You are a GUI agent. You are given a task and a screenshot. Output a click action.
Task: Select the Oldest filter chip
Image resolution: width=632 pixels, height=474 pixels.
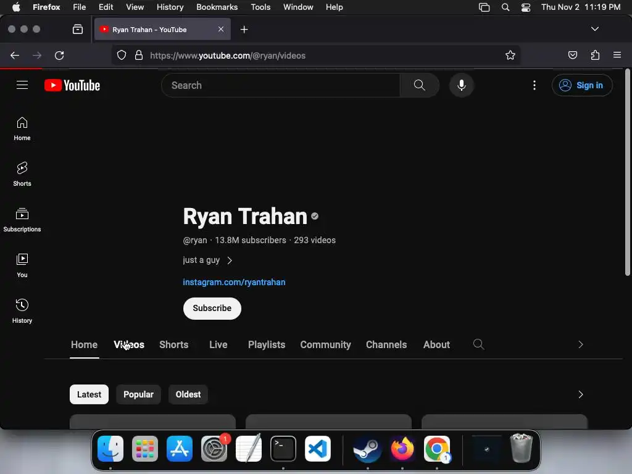(x=188, y=394)
